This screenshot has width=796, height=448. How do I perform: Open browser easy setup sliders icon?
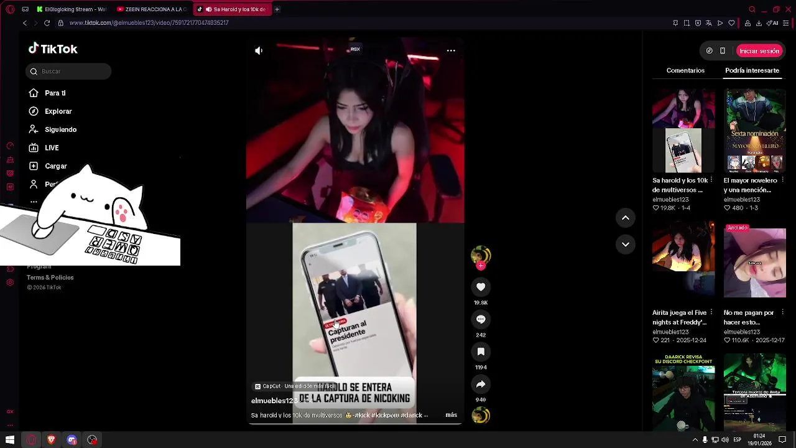[x=786, y=23]
